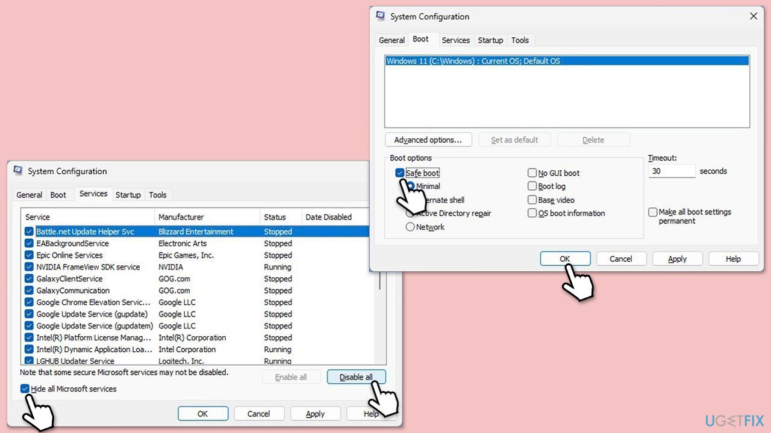Open Advanced options in Boot tab

pyautogui.click(x=428, y=140)
